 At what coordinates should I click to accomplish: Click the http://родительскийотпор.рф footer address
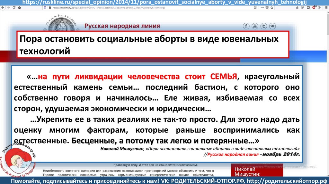click(x=287, y=181)
